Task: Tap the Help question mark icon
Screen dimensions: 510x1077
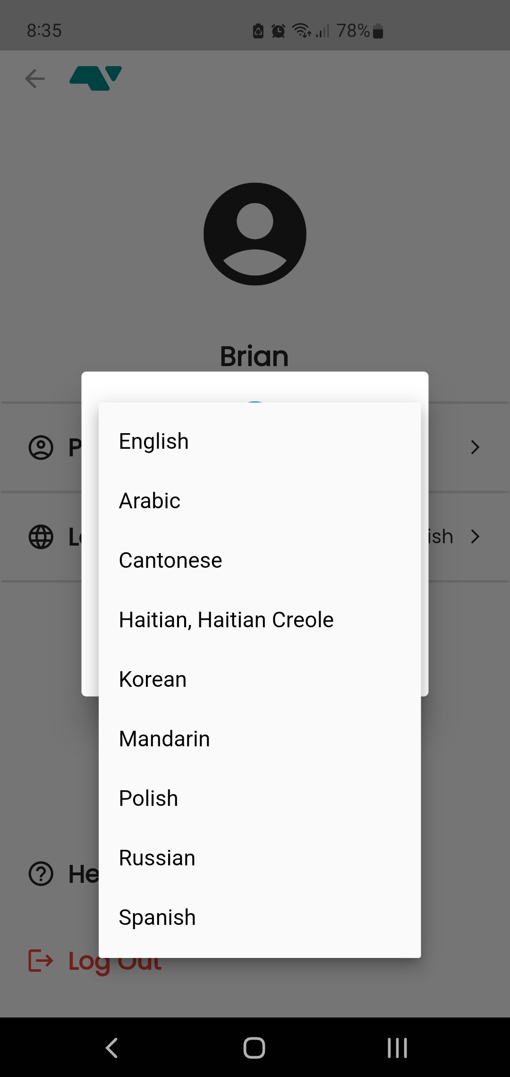Action: pos(41,874)
